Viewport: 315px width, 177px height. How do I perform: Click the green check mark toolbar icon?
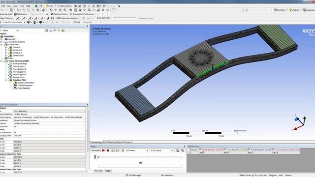point(36,6)
